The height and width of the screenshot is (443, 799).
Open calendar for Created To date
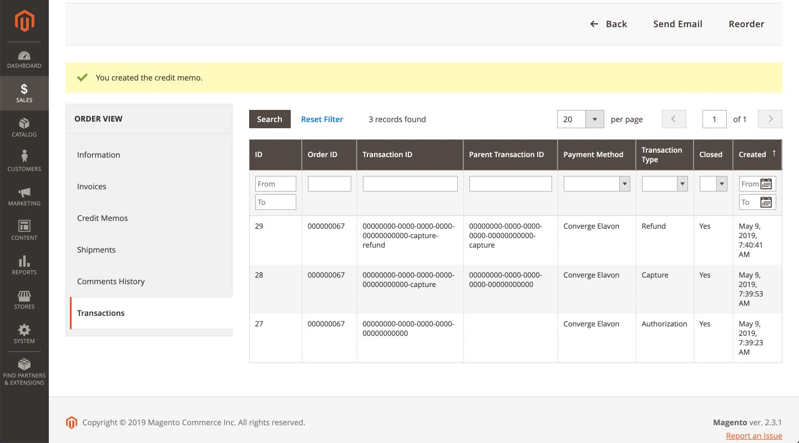766,202
